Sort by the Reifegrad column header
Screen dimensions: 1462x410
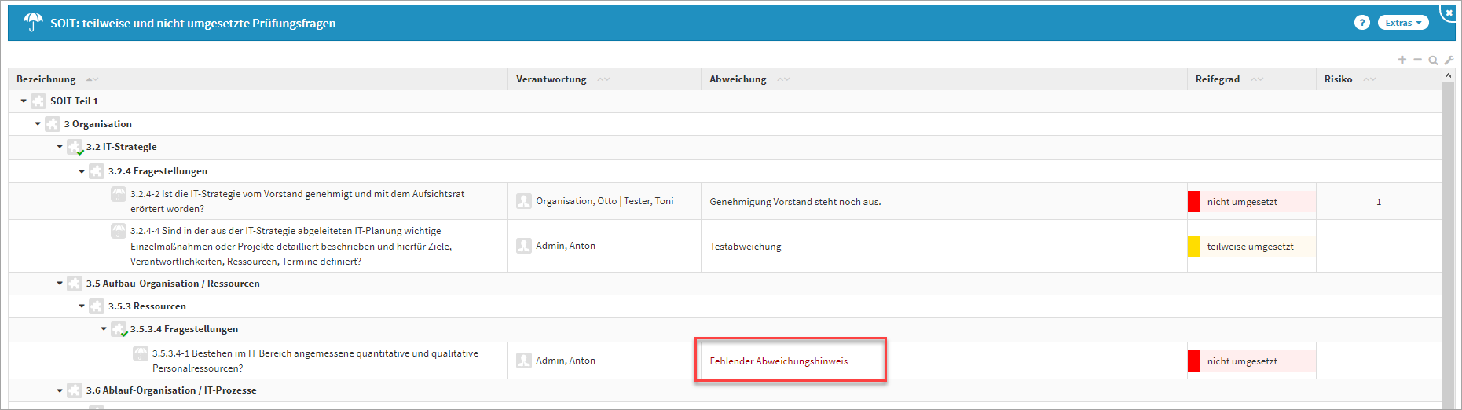click(x=1217, y=79)
